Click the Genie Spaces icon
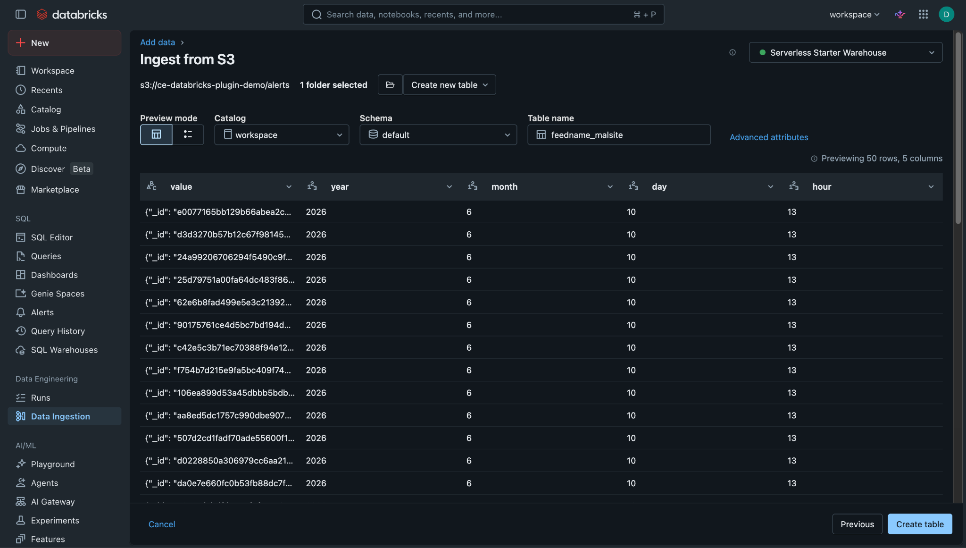Image resolution: width=966 pixels, height=548 pixels. [21, 294]
